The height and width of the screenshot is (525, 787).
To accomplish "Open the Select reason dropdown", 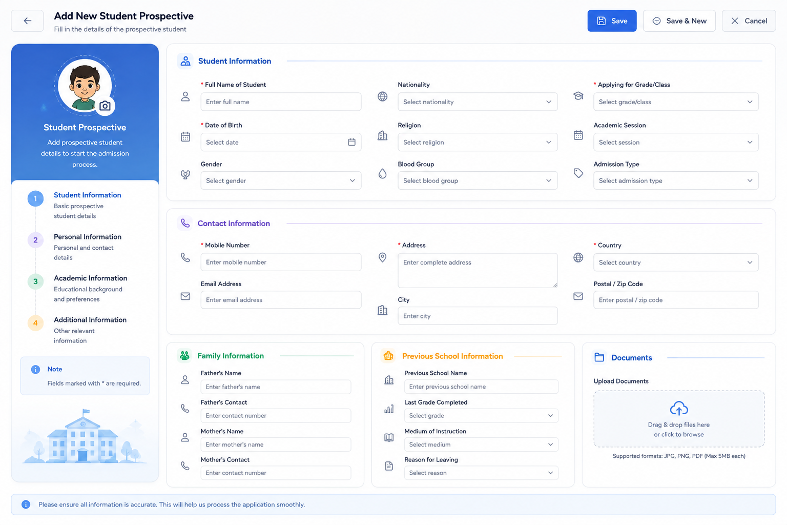I will click(x=481, y=473).
